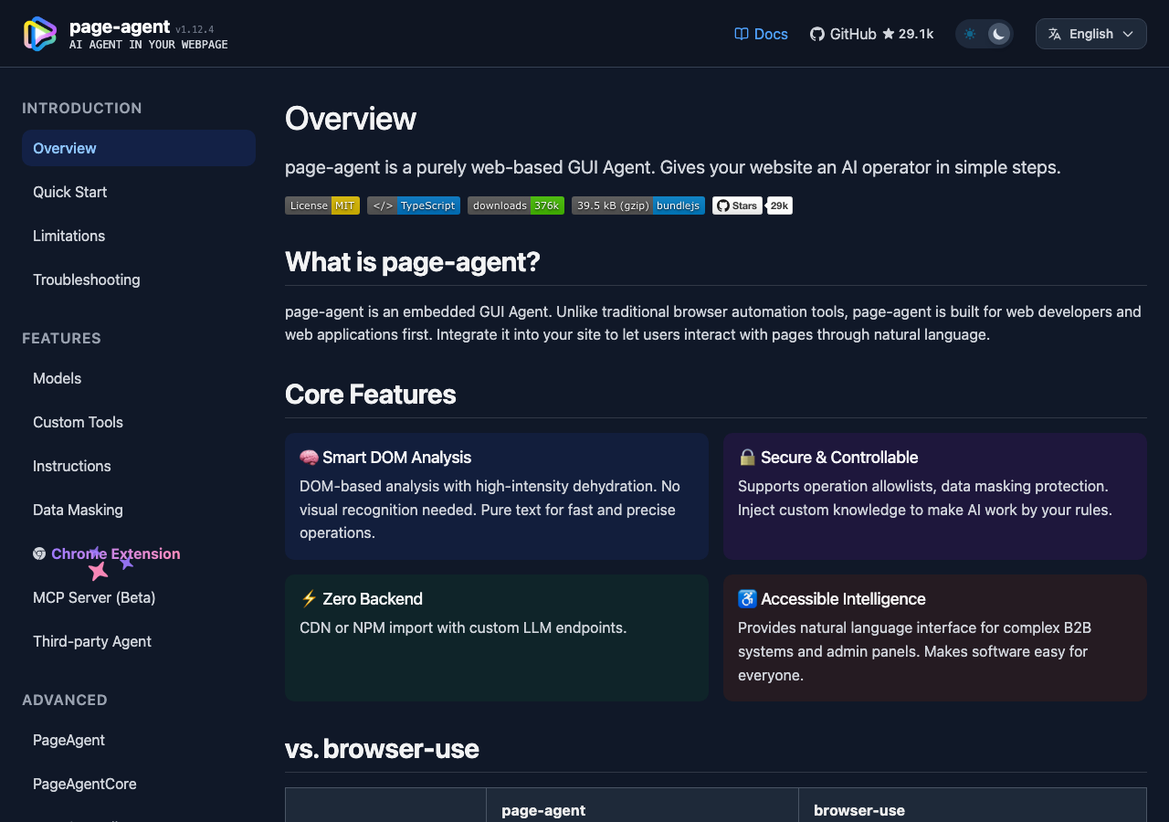Click the page-agent table column header

[543, 810]
